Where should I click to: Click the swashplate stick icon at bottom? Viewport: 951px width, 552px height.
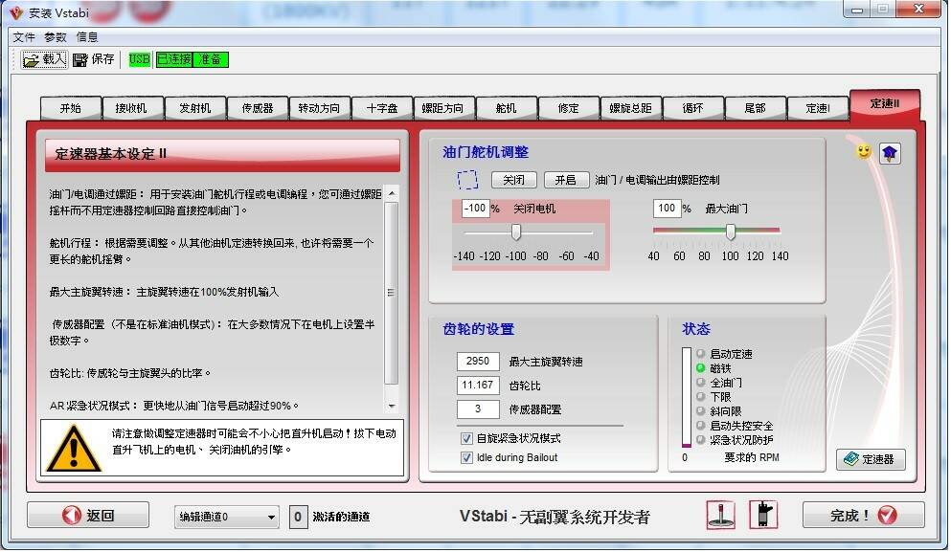pyautogui.click(x=721, y=515)
